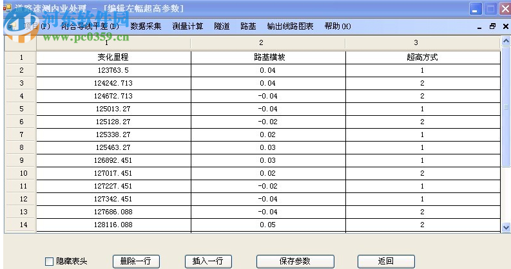Select cell with value 123763.5

coord(113,71)
